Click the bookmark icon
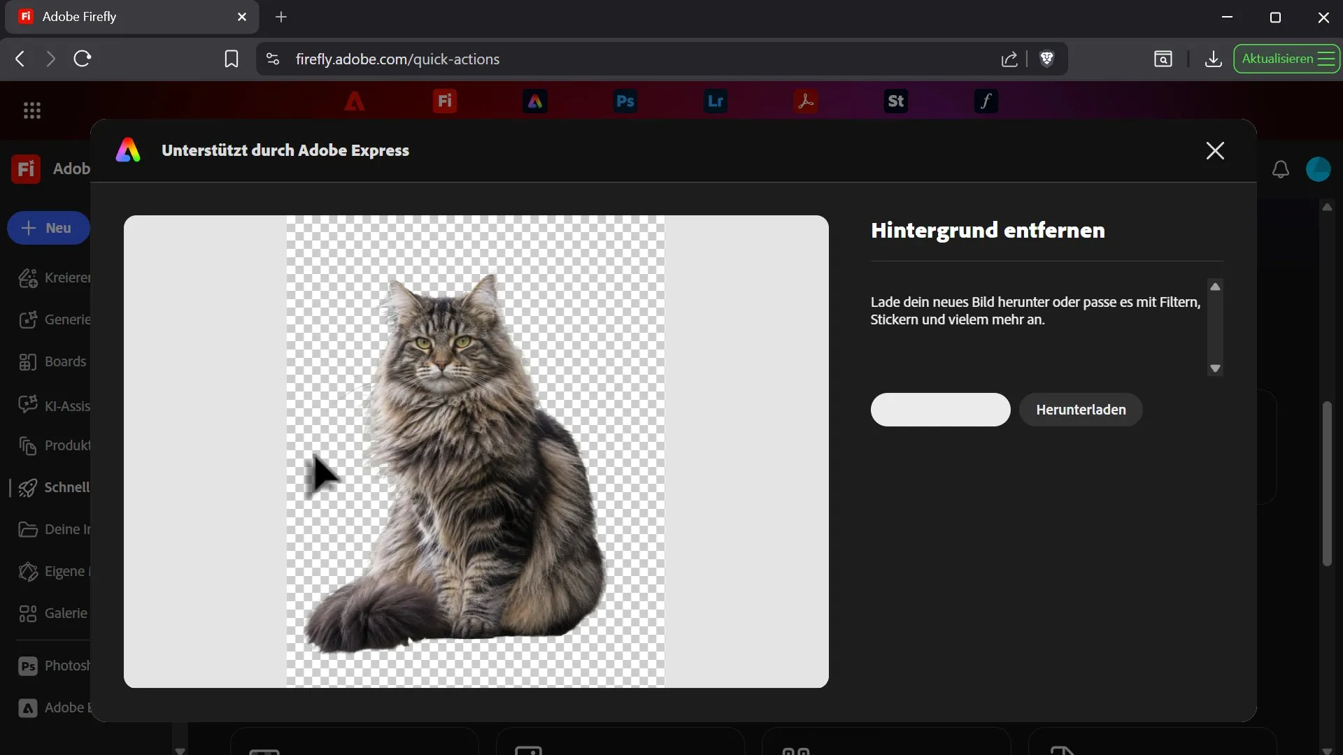The image size is (1343, 755). coord(232,59)
